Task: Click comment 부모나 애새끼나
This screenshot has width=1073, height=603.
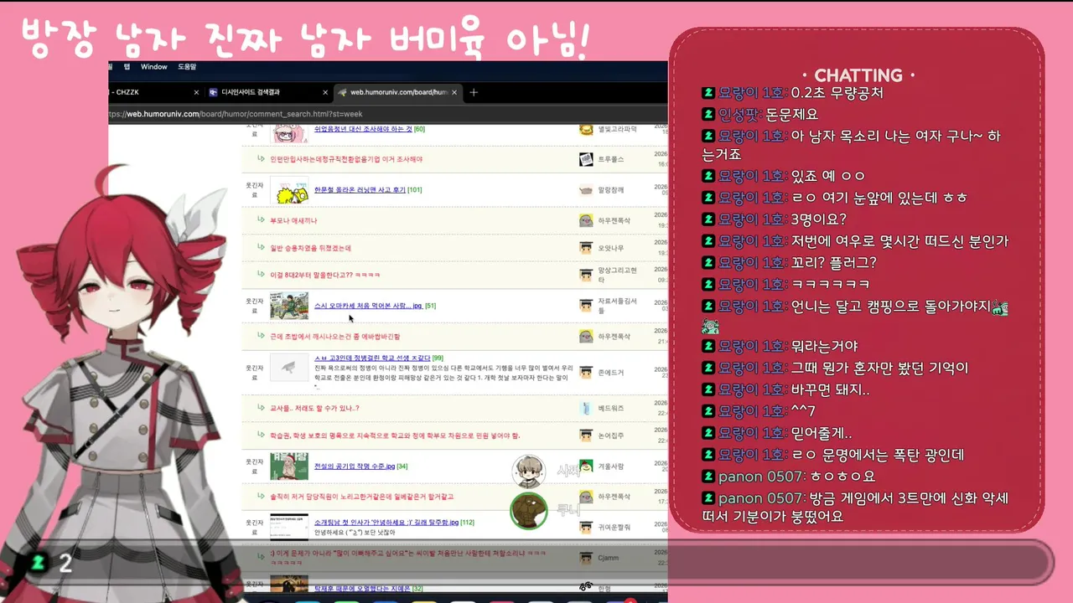Action: [x=293, y=221]
